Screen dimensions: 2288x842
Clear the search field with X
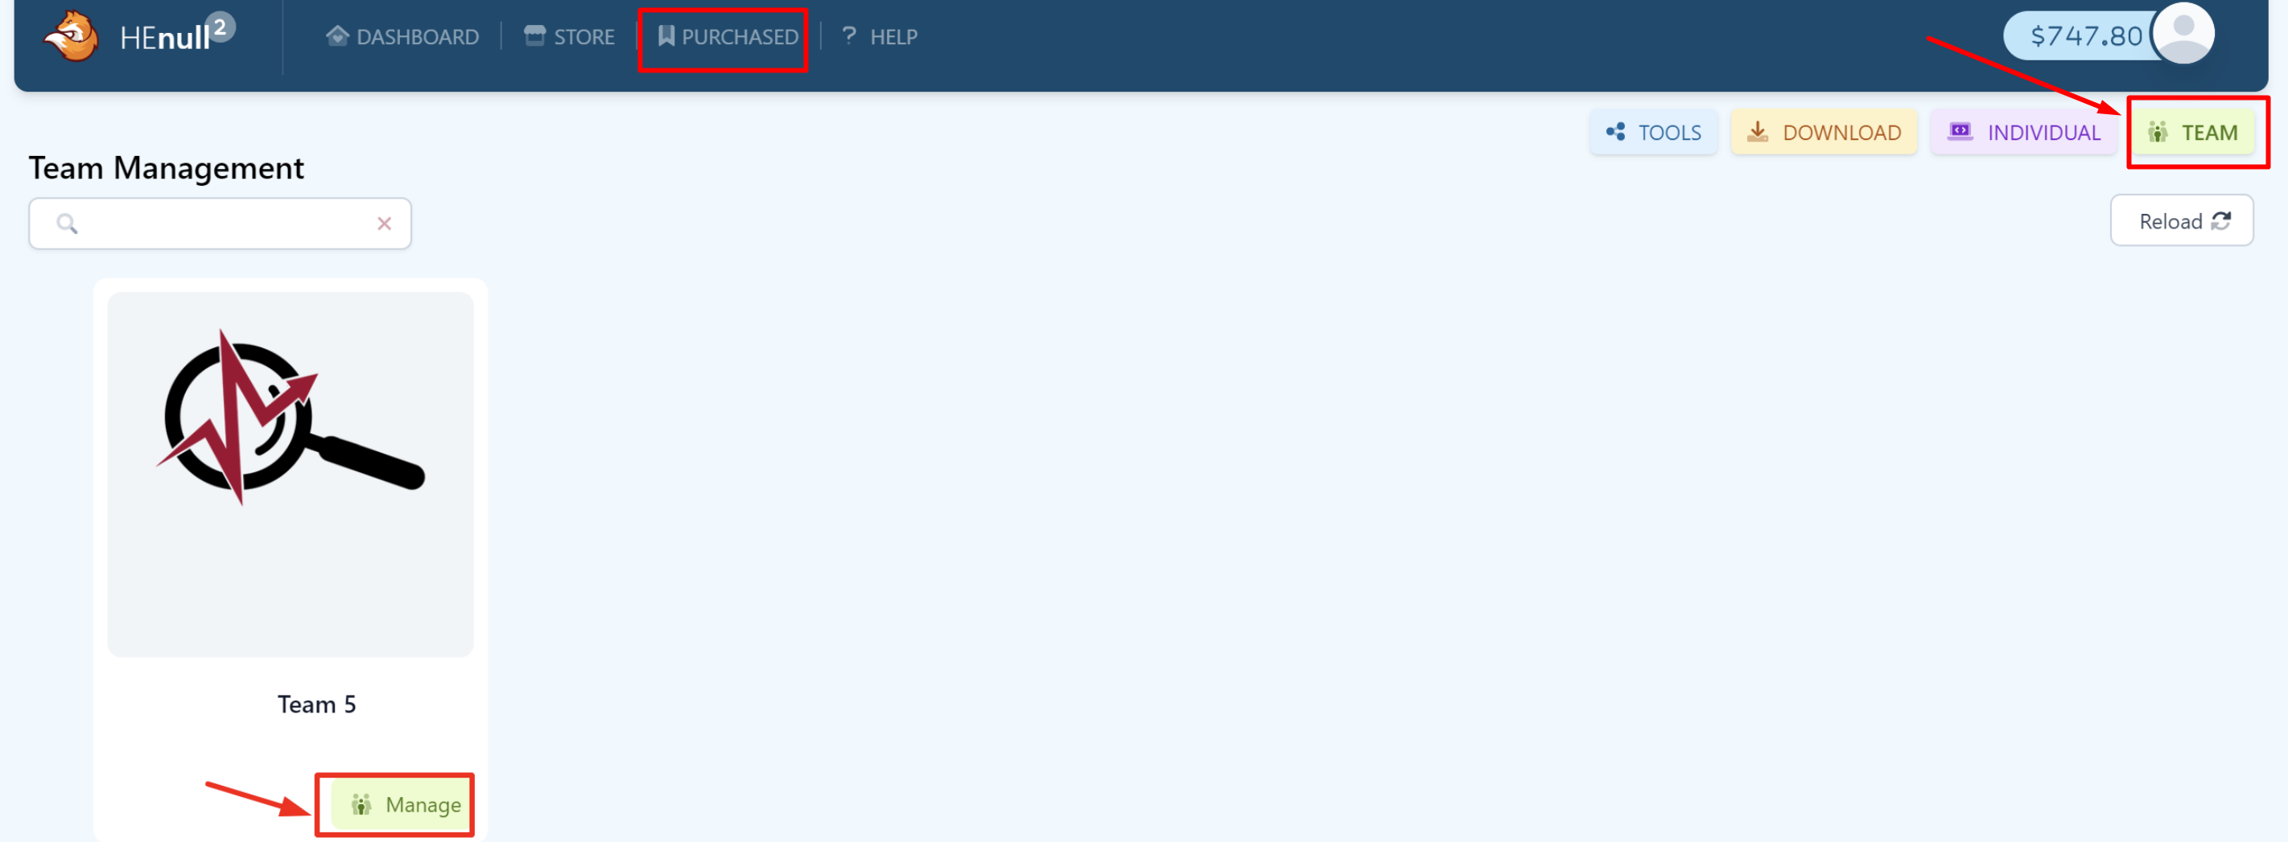coord(384,224)
